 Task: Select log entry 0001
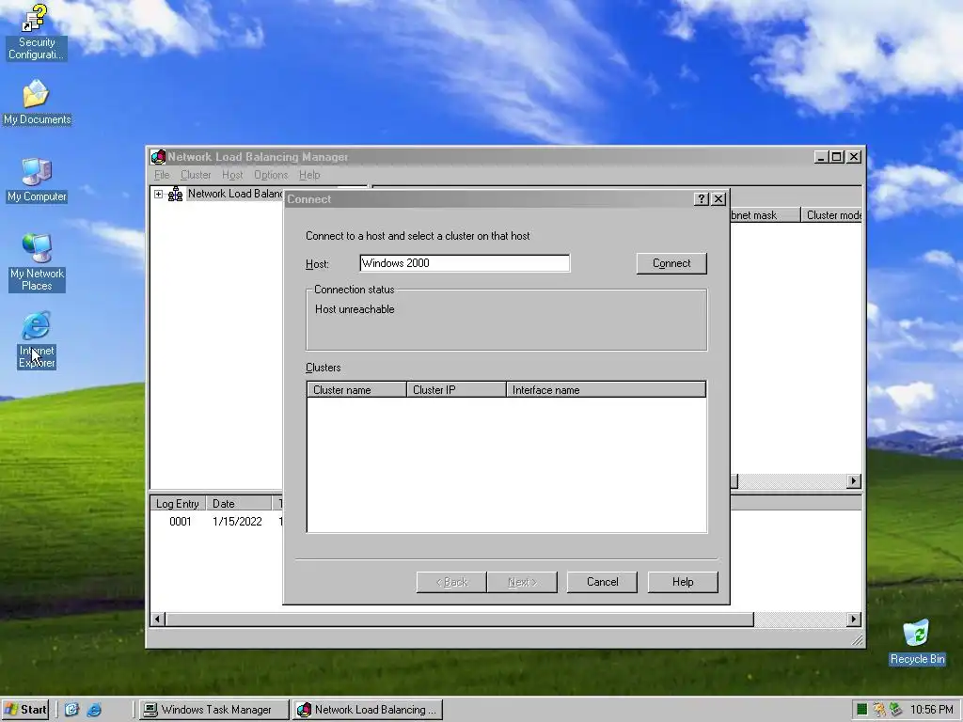click(x=180, y=521)
